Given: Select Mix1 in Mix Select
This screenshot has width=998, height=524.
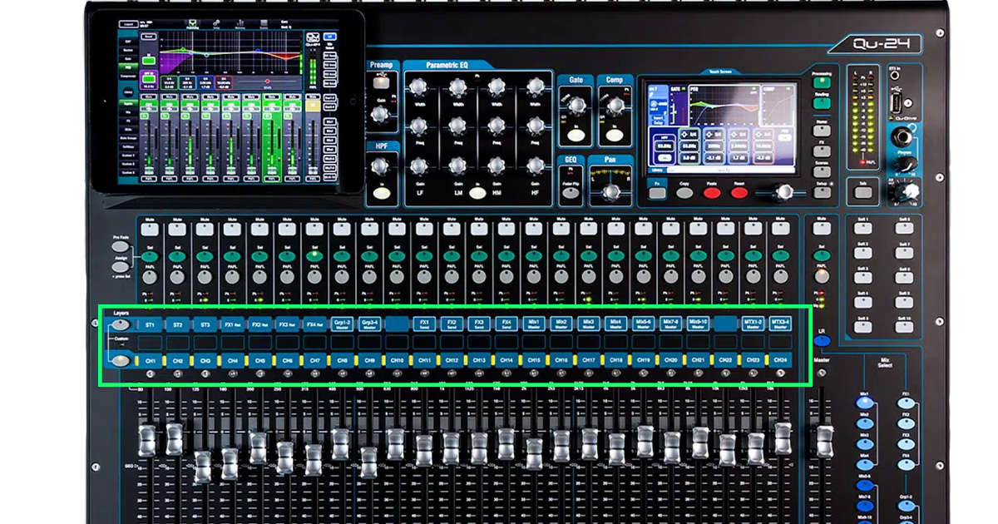Looking at the screenshot, I should [x=863, y=403].
